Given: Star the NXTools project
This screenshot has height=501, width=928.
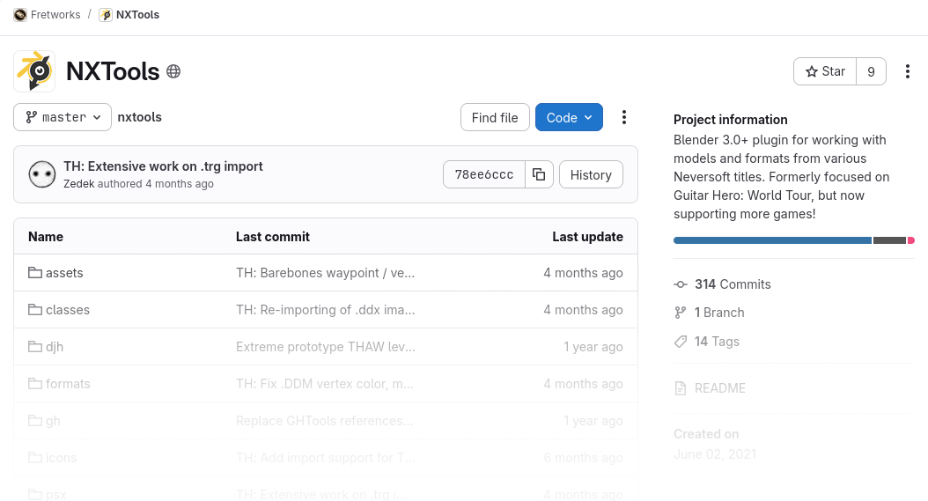Looking at the screenshot, I should (x=824, y=71).
